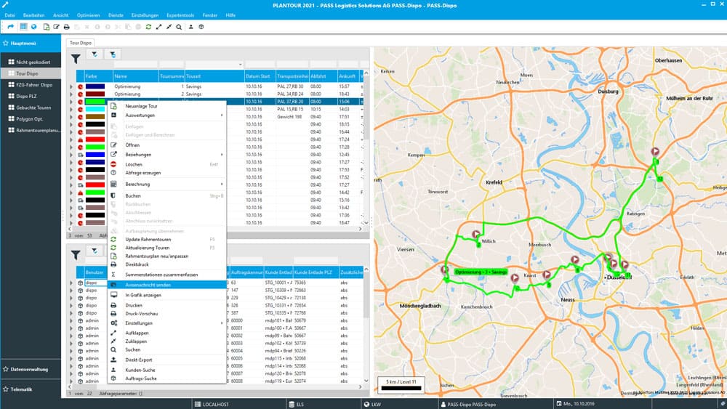This screenshot has width=727, height=409.
Task: Click the person customer toolbar icon
Action: coord(190,27)
